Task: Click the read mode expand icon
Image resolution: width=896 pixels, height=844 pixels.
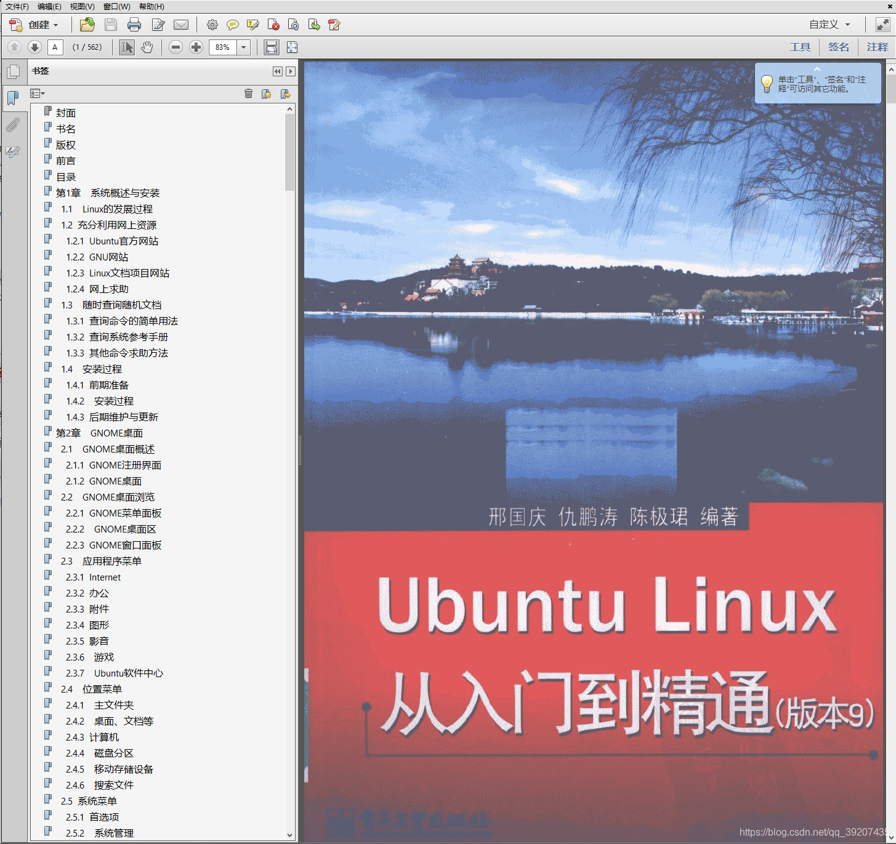Action: (882, 25)
